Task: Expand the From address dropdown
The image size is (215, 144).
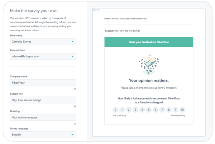Action: coord(43,56)
